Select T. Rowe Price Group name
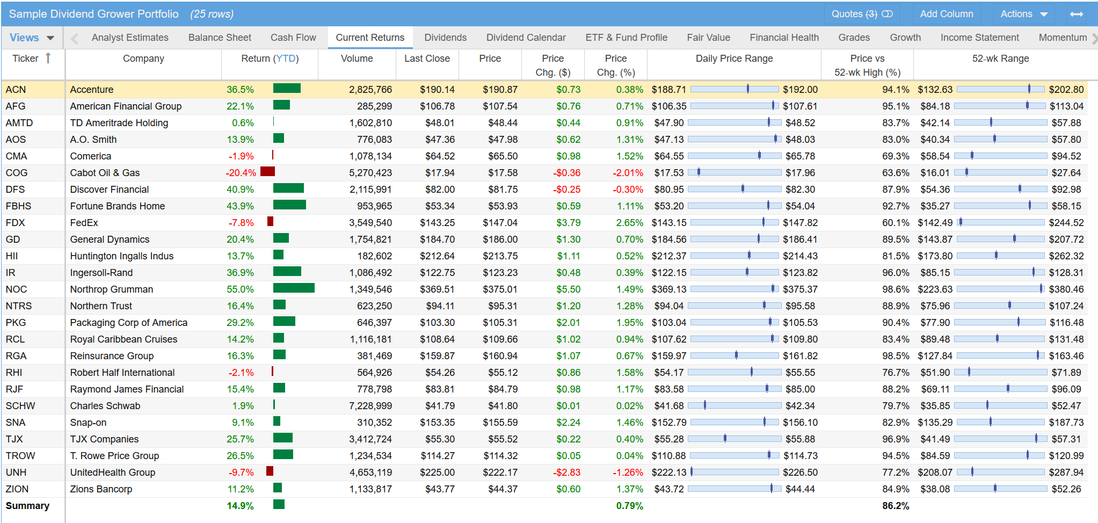This screenshot has width=1098, height=523. pyautogui.click(x=114, y=456)
